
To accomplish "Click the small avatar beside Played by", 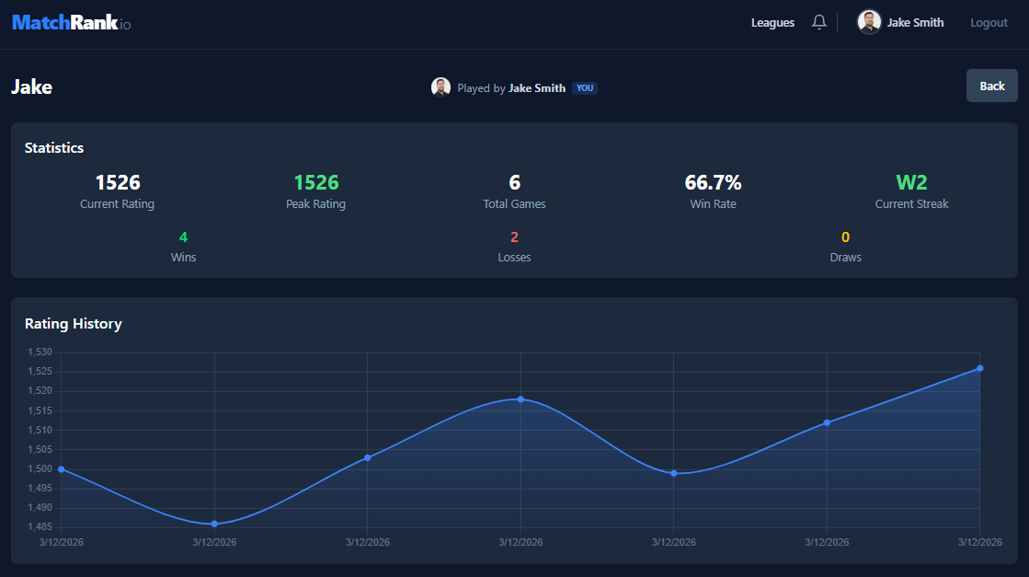I will click(440, 87).
